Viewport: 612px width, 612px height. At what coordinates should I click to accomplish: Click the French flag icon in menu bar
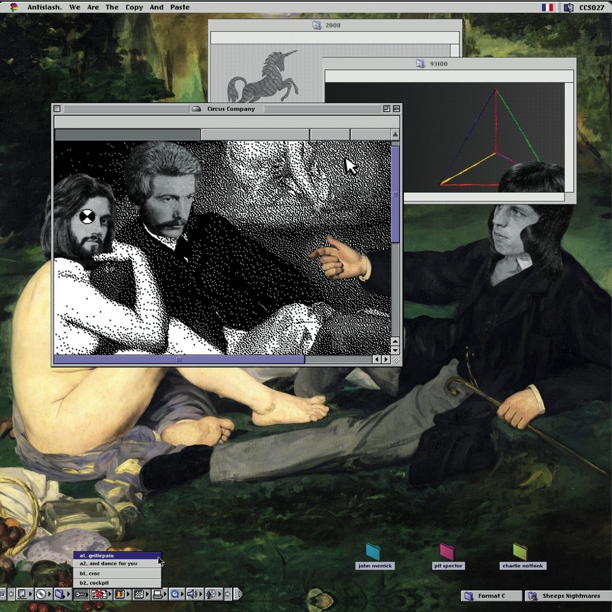tap(547, 7)
